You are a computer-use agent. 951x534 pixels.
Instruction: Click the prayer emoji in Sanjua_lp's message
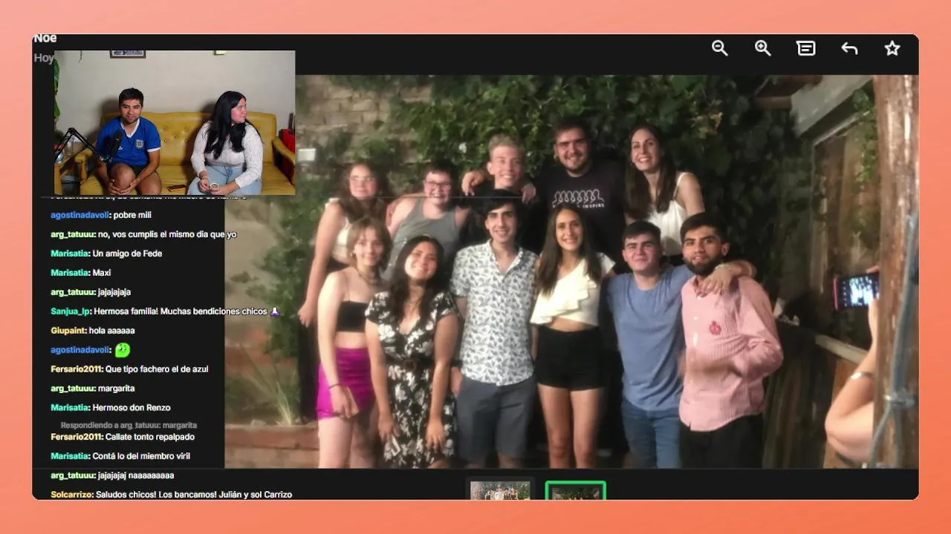pos(275,311)
